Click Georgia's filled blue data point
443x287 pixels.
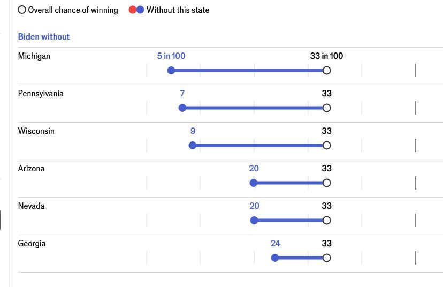tap(275, 258)
